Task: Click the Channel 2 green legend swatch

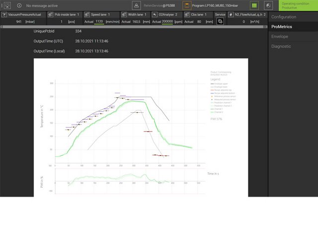Action: (212, 113)
